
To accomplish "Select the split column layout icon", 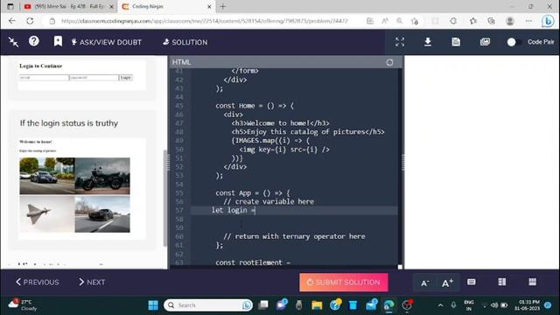I will 501,282.
